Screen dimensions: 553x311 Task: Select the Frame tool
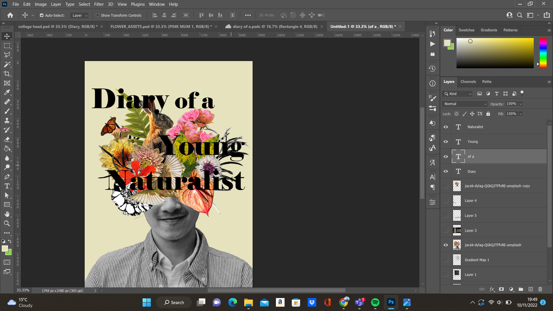[7, 83]
